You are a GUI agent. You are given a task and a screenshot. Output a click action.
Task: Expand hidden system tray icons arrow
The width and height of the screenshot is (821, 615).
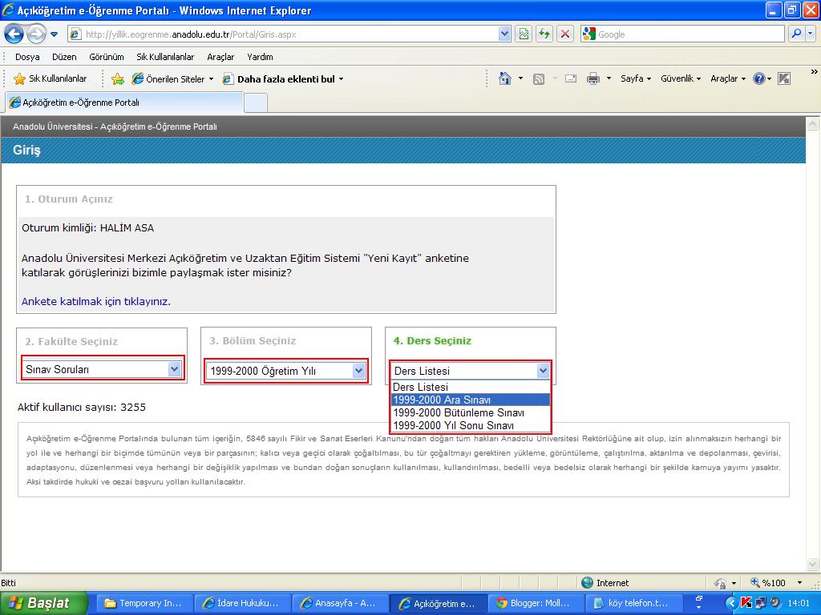click(732, 603)
